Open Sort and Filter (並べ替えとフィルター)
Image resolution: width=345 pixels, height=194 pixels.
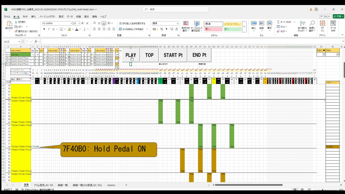pyautogui.click(x=303, y=26)
